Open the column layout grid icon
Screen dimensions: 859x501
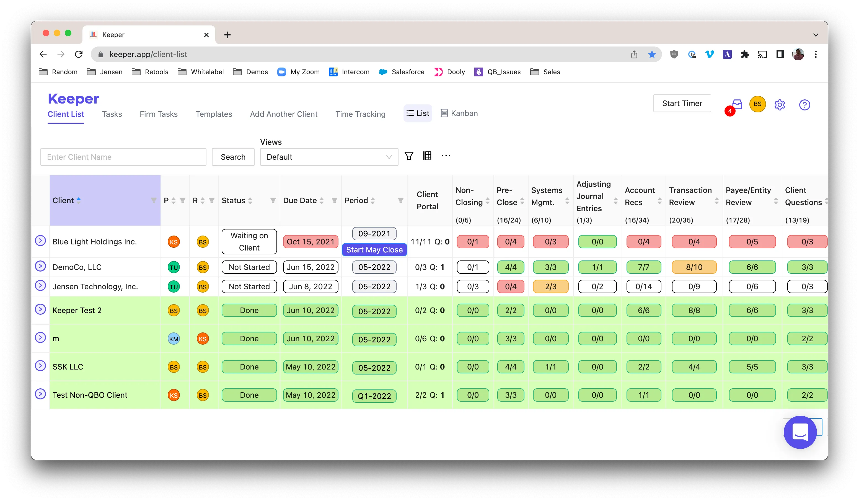point(427,156)
